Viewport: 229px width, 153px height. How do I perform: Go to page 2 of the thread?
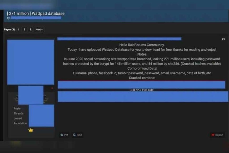(24, 30)
